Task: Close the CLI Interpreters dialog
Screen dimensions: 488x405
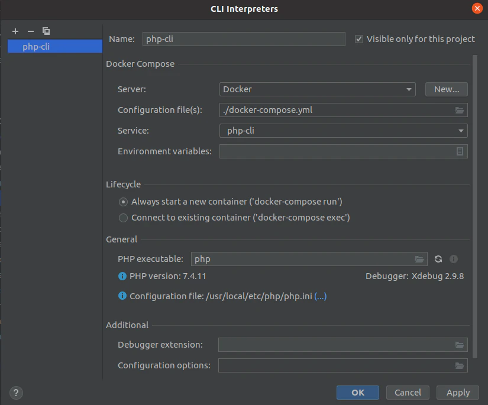Action: (477, 8)
